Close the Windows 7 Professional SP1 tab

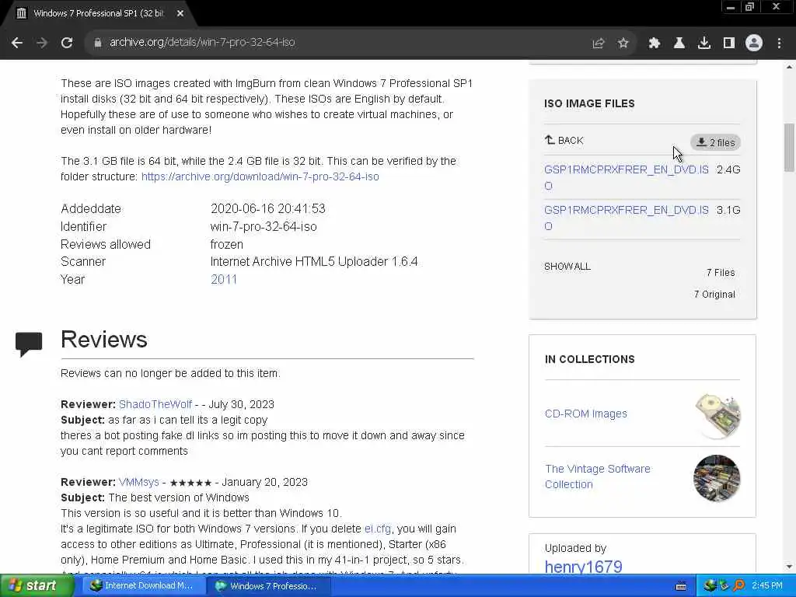coord(180,14)
